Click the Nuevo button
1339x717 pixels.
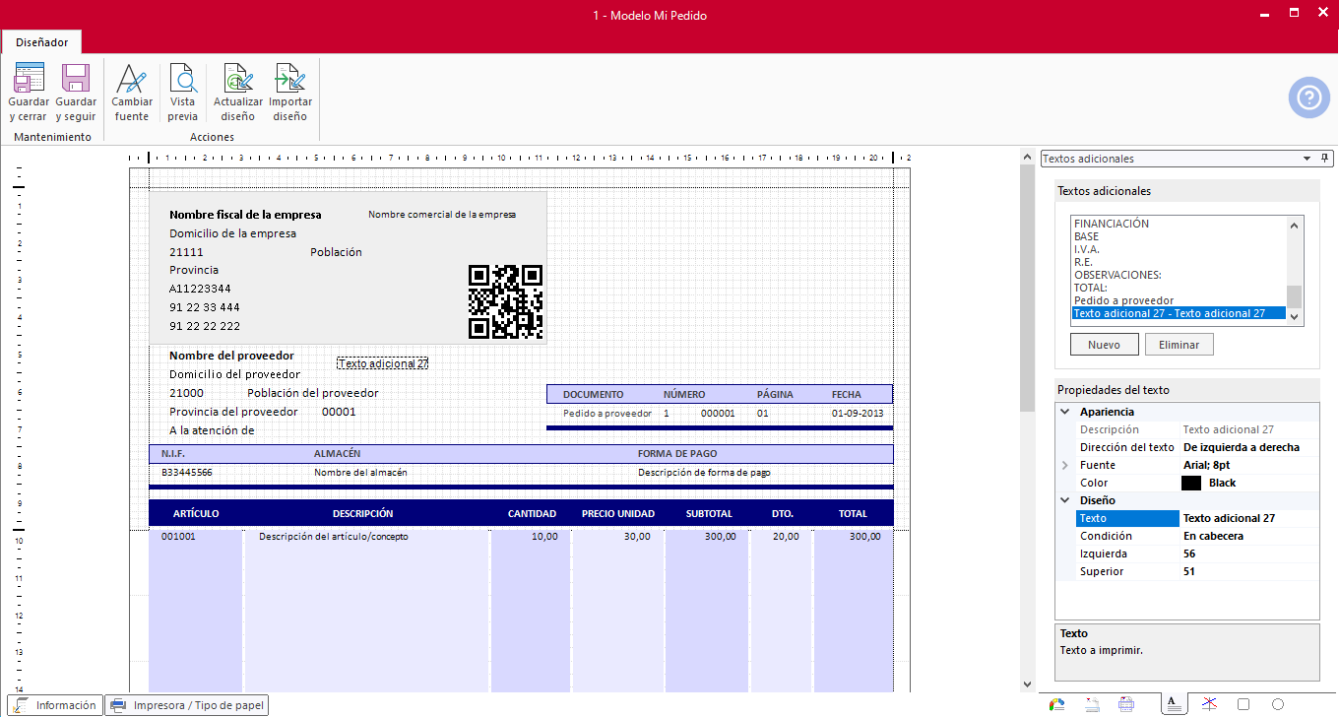(x=1104, y=345)
